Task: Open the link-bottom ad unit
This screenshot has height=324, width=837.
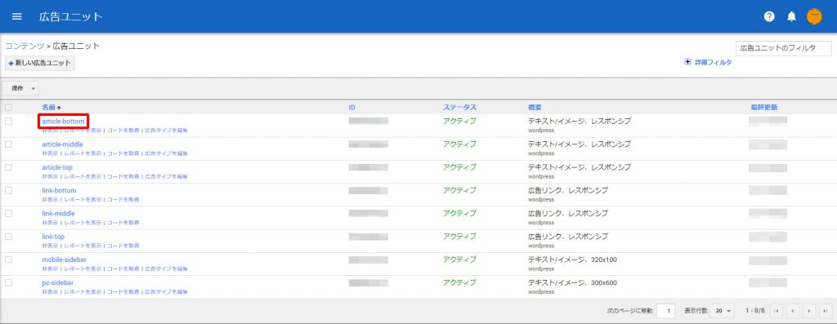Action: (59, 190)
